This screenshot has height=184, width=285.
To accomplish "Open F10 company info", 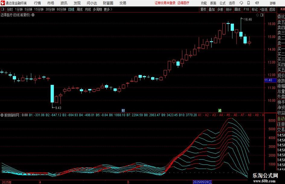I will [246, 9].
